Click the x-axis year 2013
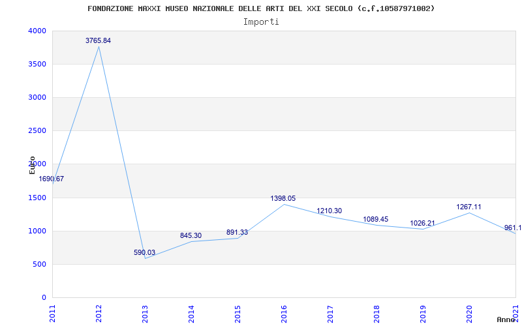The image size is (522, 326). (x=145, y=314)
